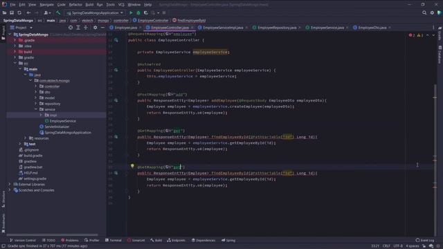The height and width of the screenshot is (249, 443).
Task: Click 4 spaces indent setting
Action: [413, 246]
